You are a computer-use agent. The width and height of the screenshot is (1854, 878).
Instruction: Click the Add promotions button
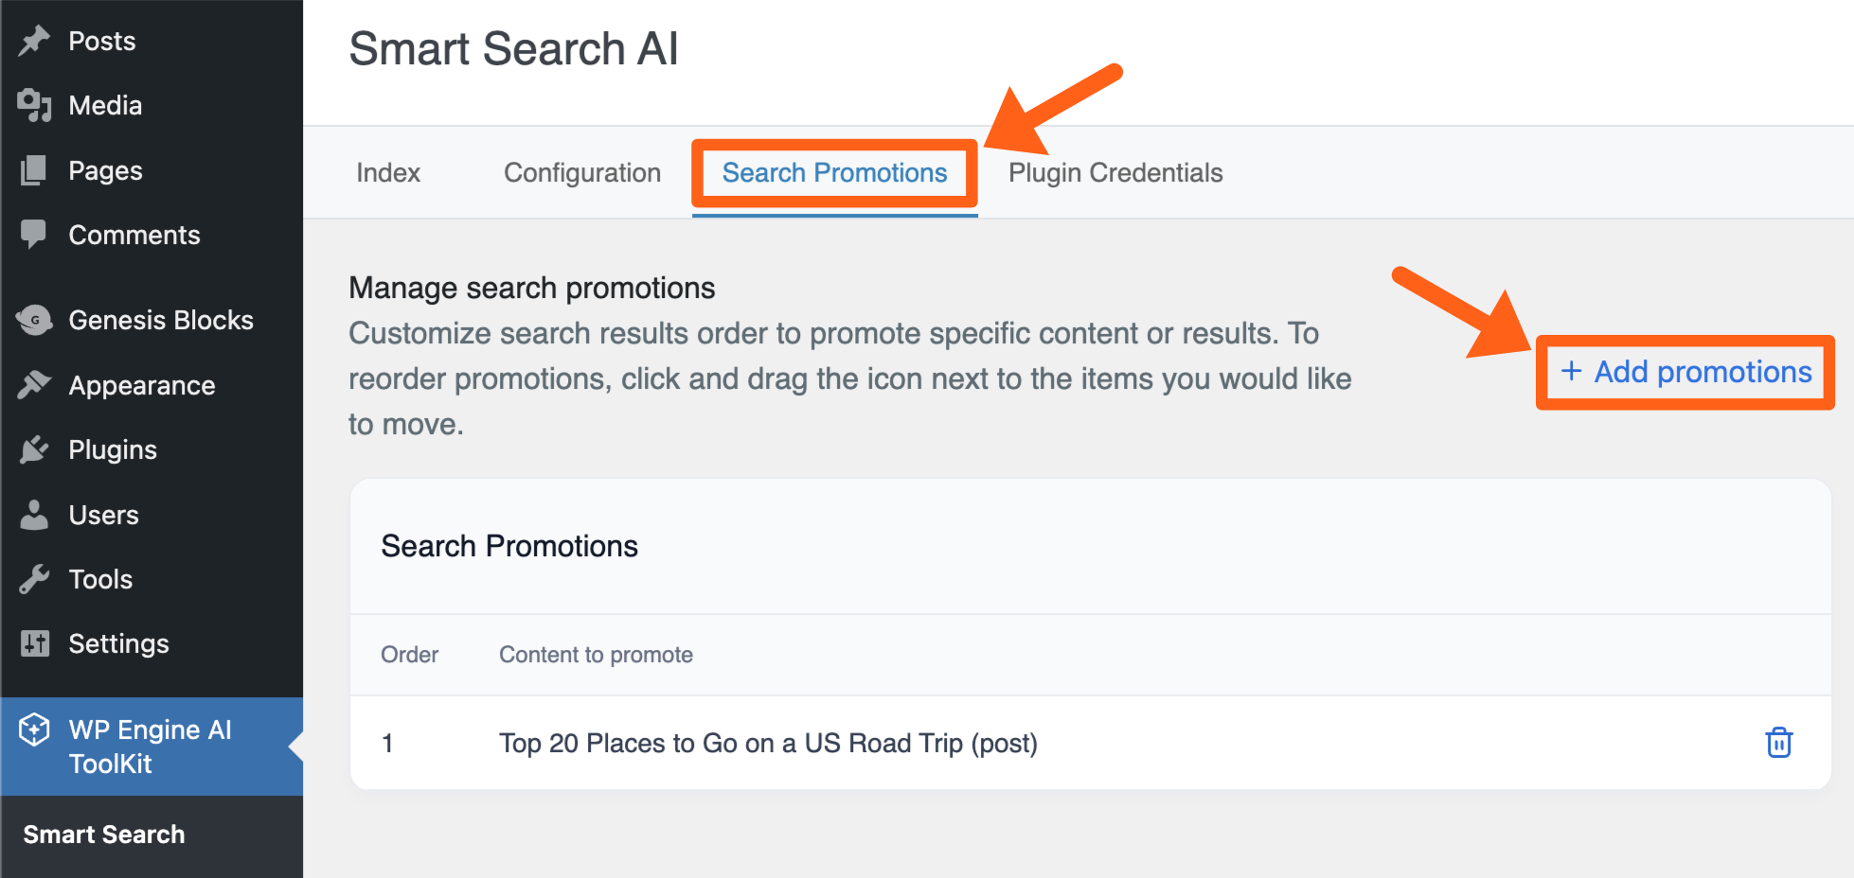(x=1685, y=372)
